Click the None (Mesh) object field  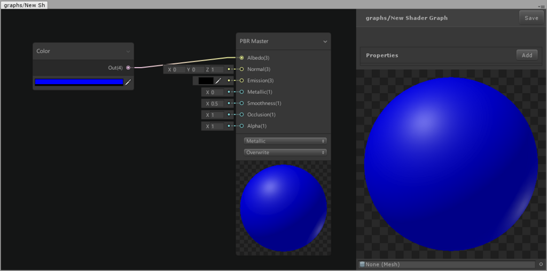[x=447, y=265]
